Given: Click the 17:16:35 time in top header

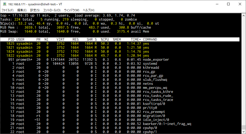Looking at the screenshot, I should [x=20, y=16].
